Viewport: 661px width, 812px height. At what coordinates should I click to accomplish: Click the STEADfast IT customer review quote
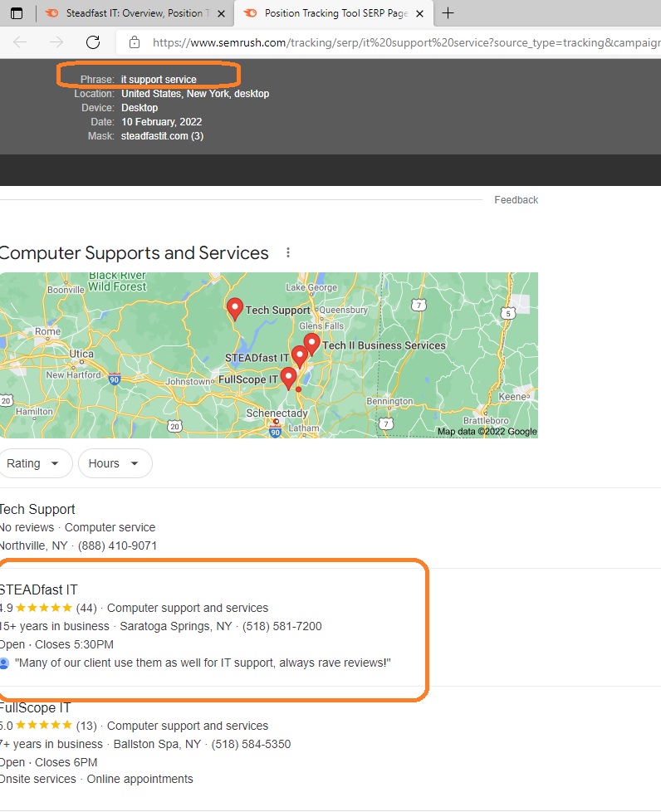(x=203, y=663)
